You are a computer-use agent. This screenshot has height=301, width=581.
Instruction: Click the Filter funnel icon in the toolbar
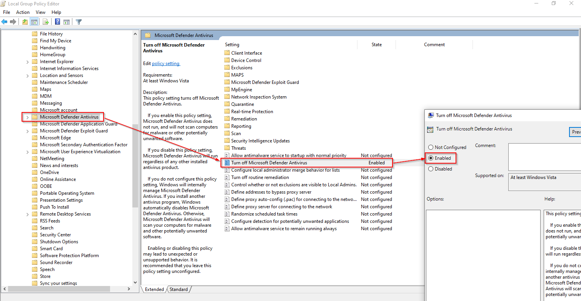point(79,22)
